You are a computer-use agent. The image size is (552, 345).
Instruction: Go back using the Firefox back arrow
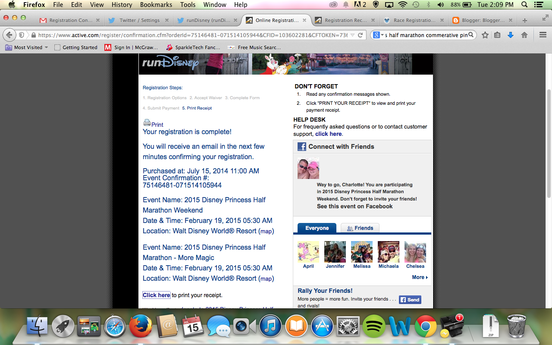click(x=9, y=35)
